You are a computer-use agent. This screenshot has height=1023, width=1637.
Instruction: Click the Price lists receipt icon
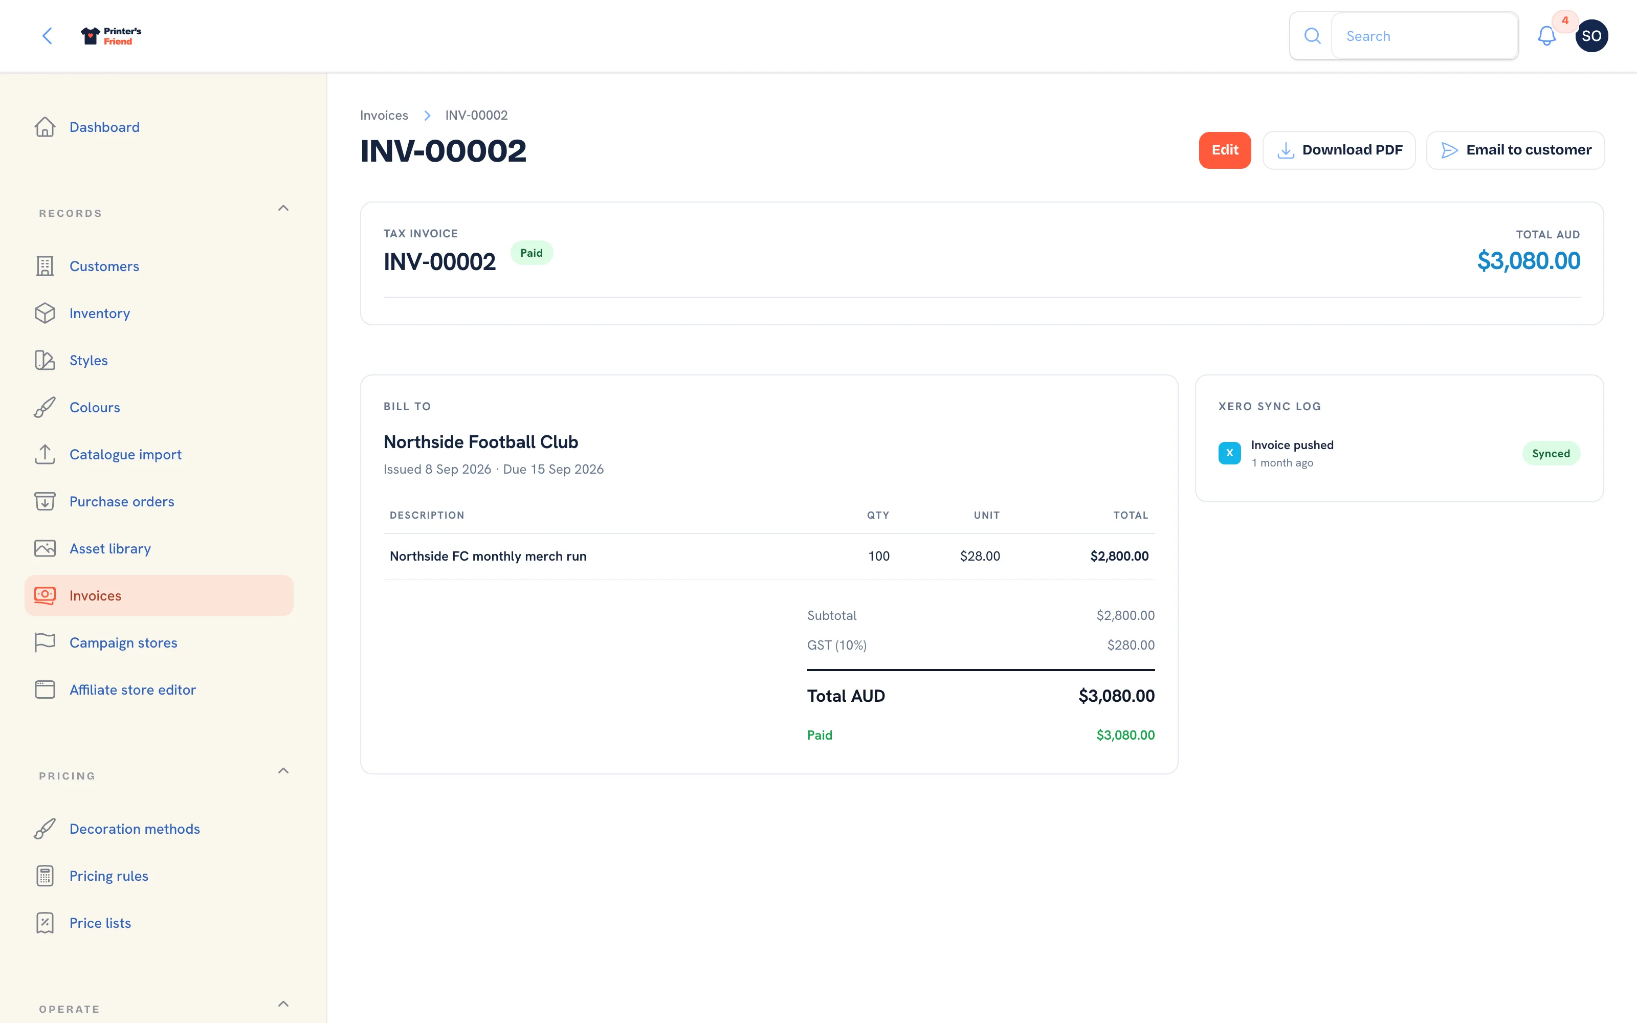coord(45,923)
